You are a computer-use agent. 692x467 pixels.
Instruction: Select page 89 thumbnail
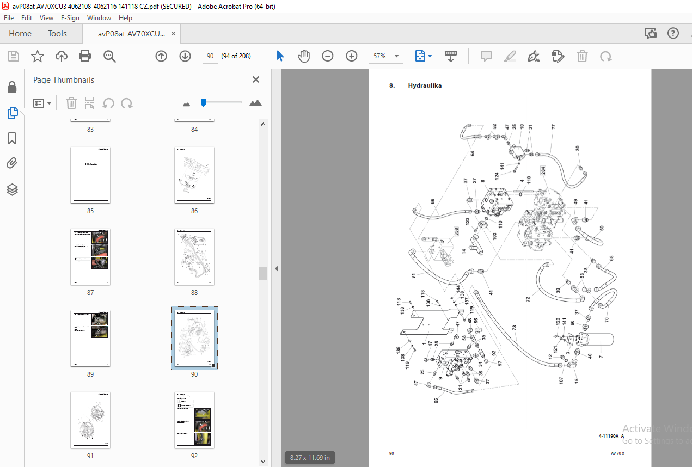90,338
